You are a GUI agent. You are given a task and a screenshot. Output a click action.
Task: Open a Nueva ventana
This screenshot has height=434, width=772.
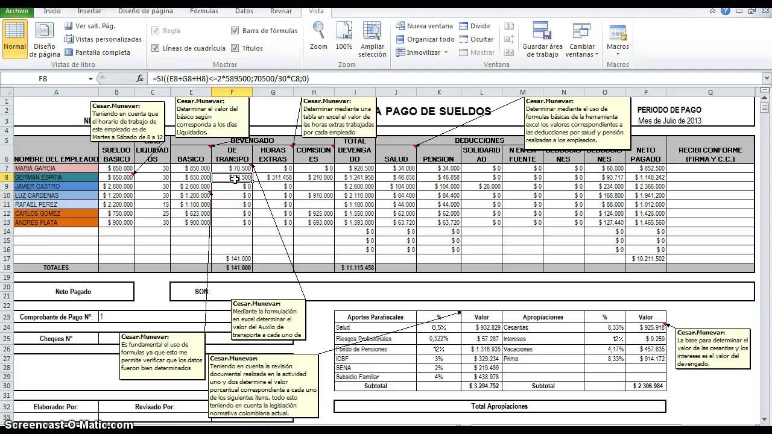425,26
